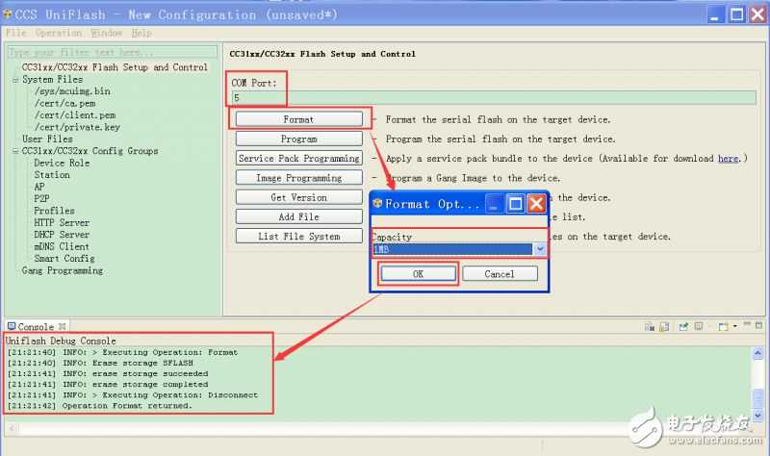The height and width of the screenshot is (456, 770).
Task: Click the Format button
Action: click(x=298, y=119)
